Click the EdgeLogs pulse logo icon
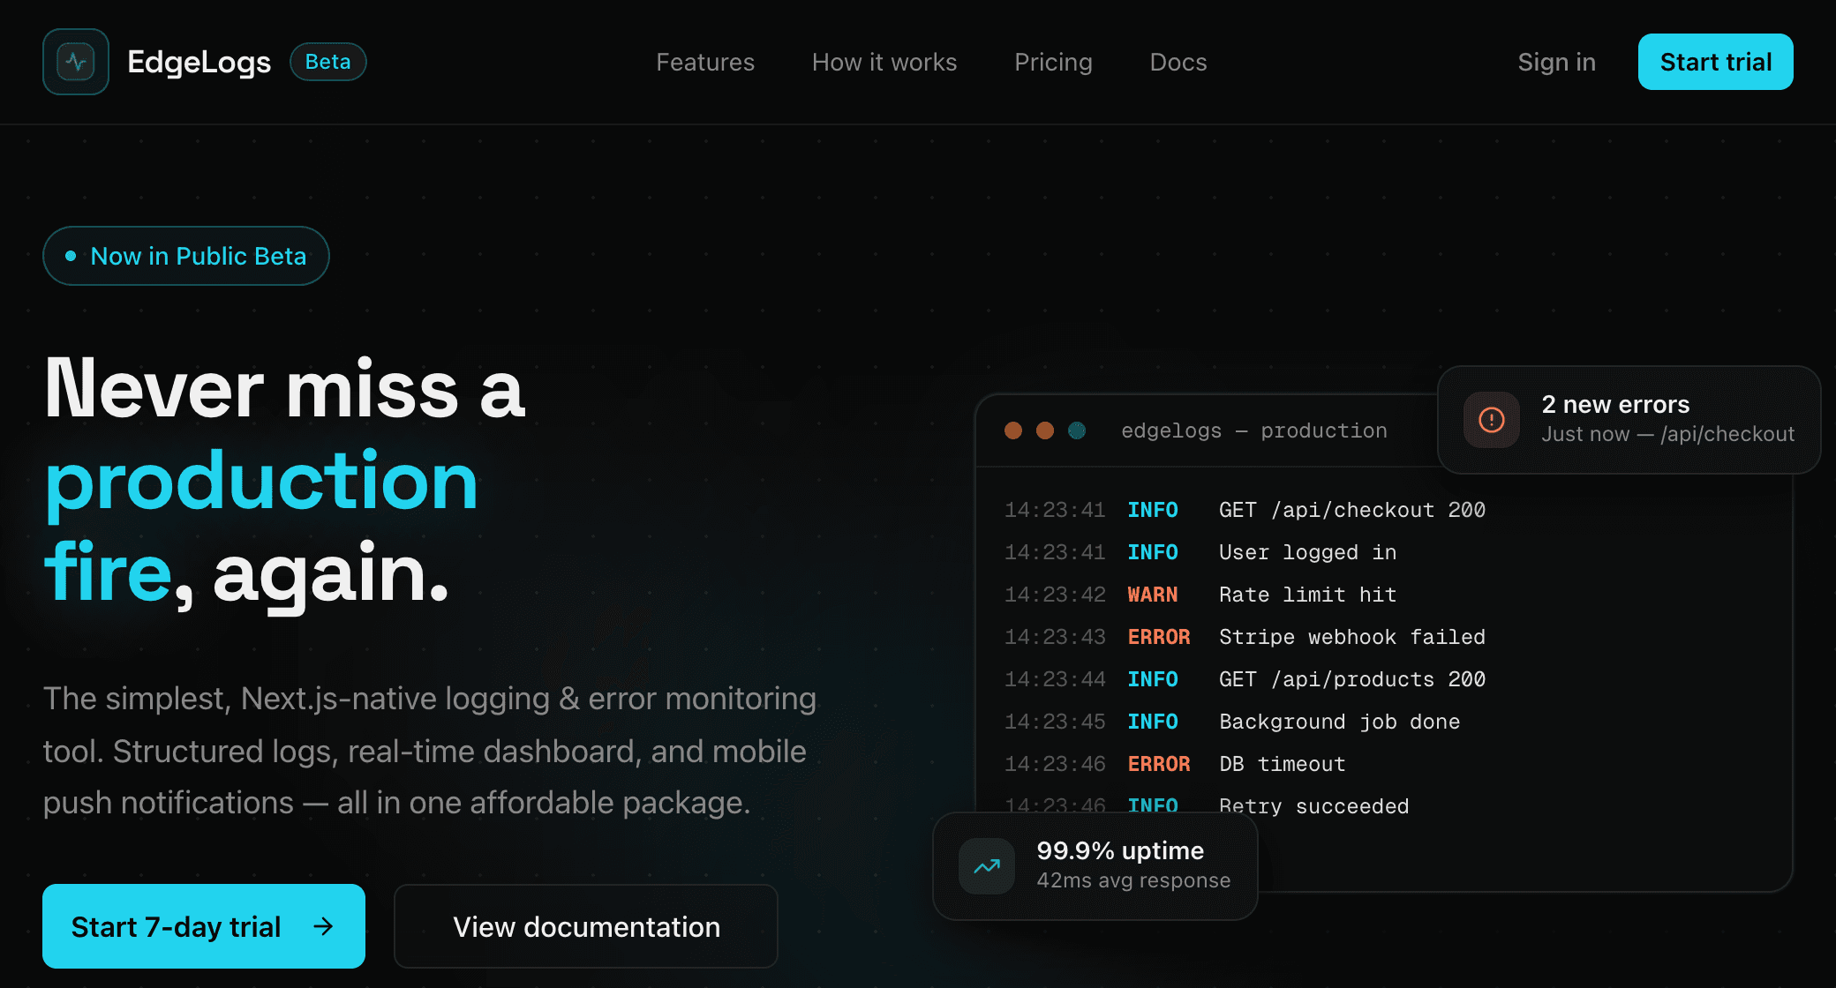The image size is (1836, 988). coord(76,62)
